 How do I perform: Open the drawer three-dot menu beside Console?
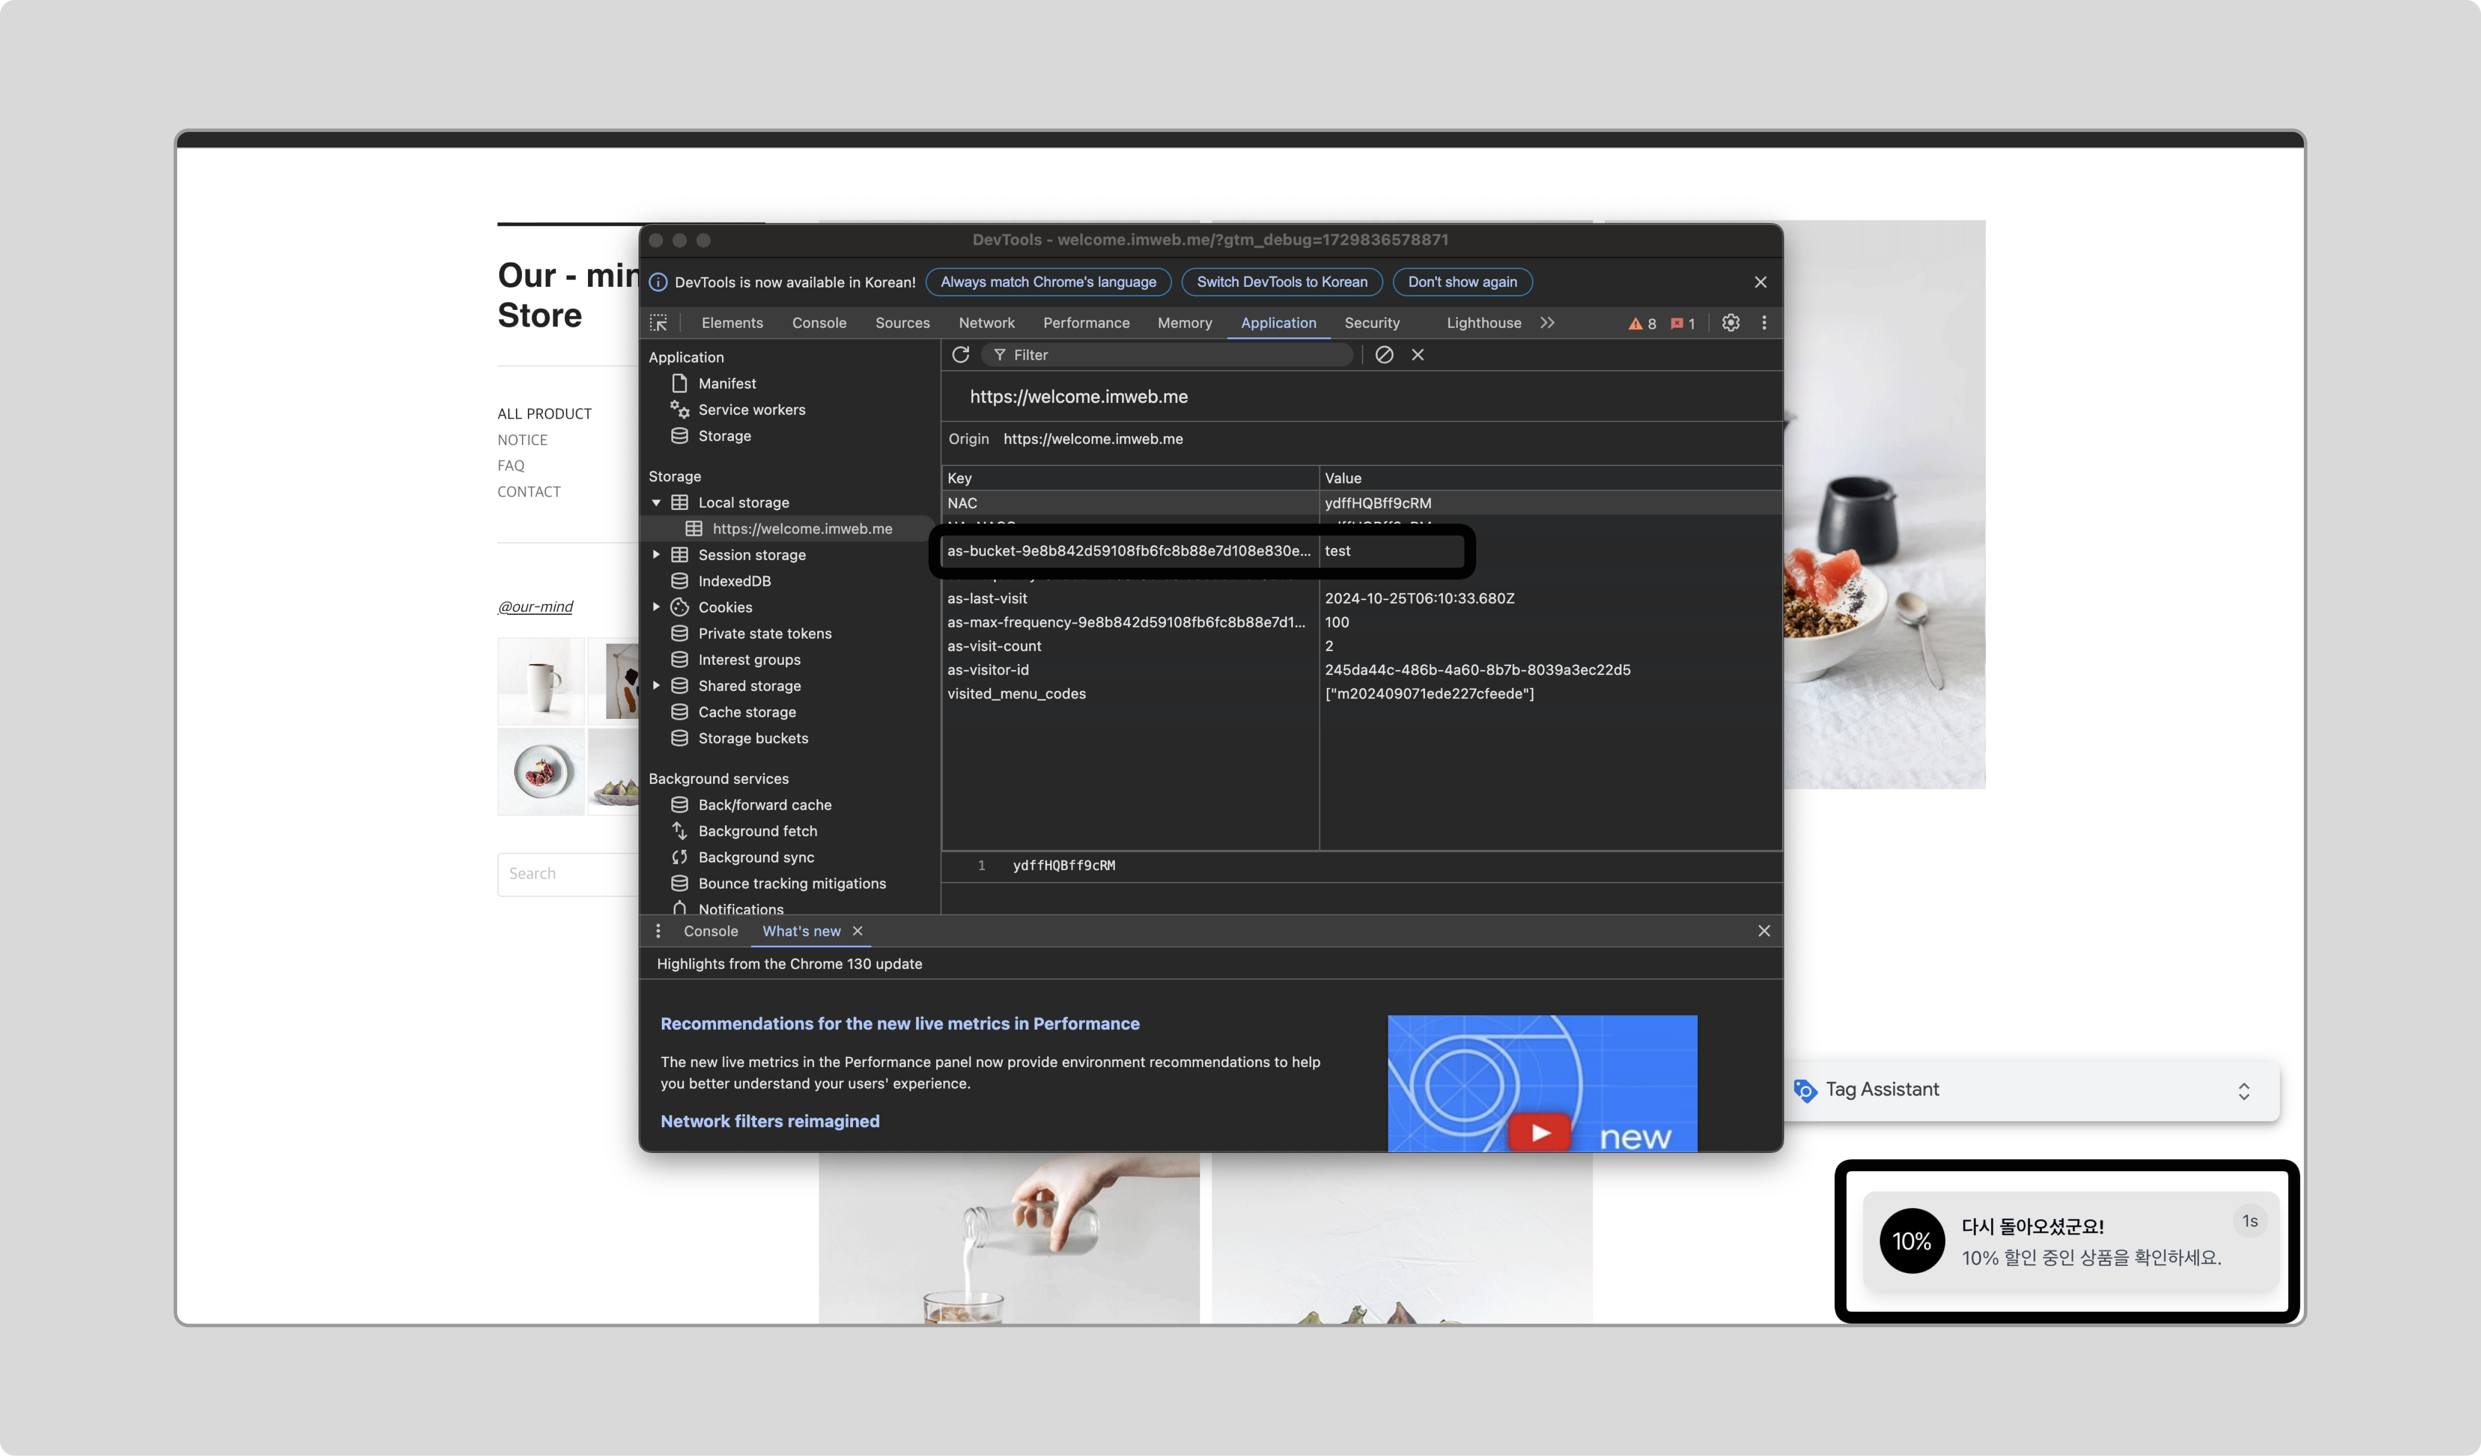(x=658, y=931)
